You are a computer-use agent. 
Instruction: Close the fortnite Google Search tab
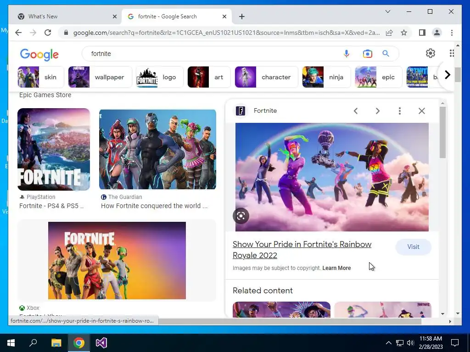click(224, 16)
